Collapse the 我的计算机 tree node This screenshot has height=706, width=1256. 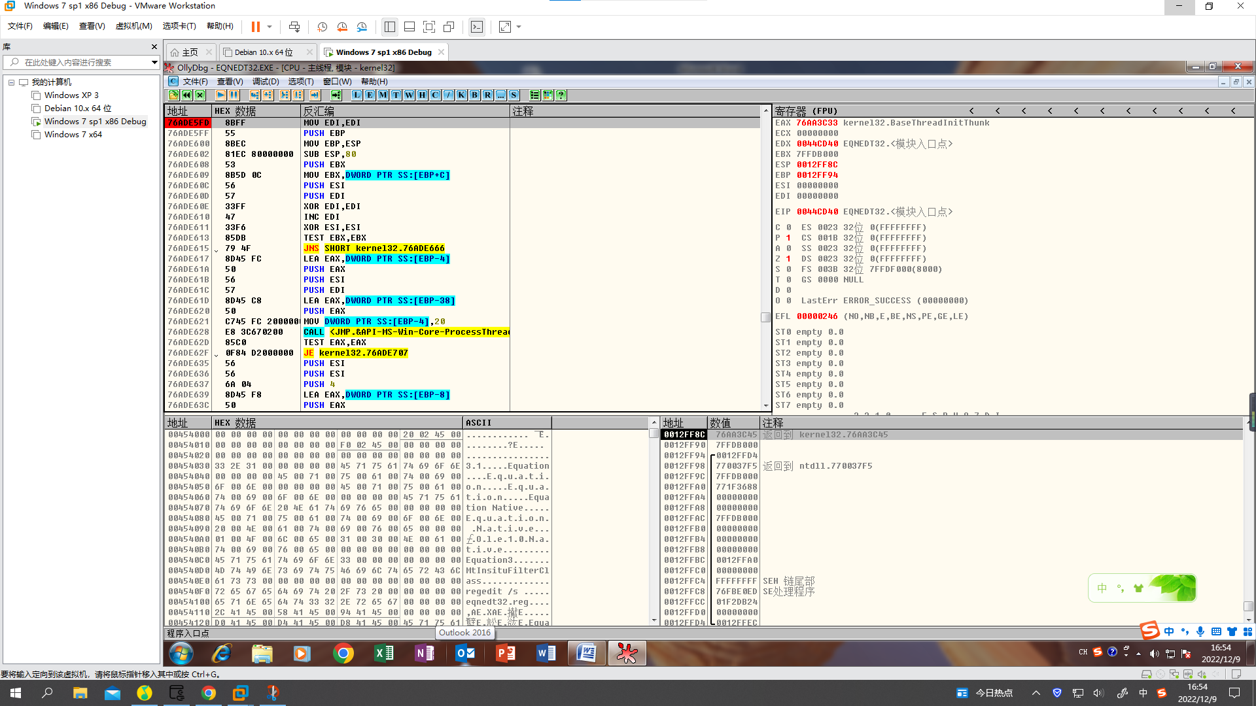click(11, 82)
